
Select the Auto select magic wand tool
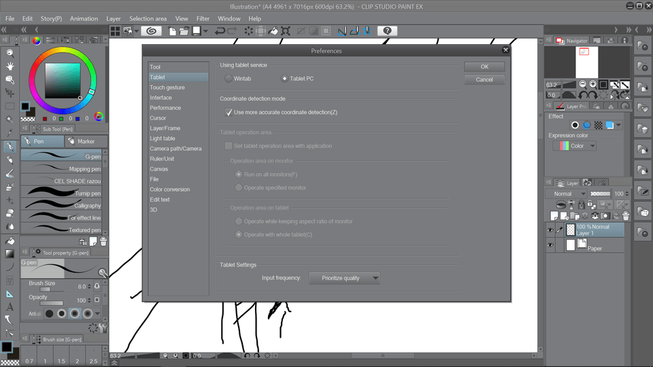[10, 120]
